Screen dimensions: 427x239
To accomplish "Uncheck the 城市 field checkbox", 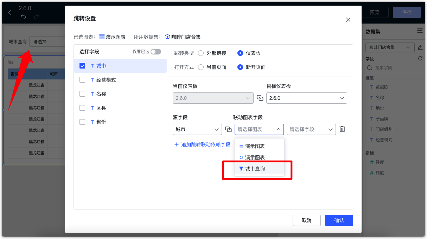I will click(82, 65).
